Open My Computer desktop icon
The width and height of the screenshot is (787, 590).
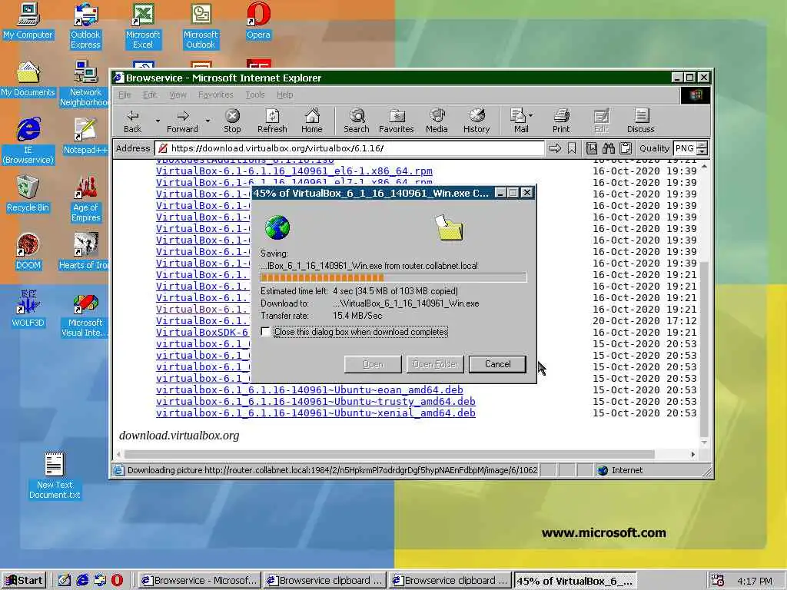coord(28,21)
